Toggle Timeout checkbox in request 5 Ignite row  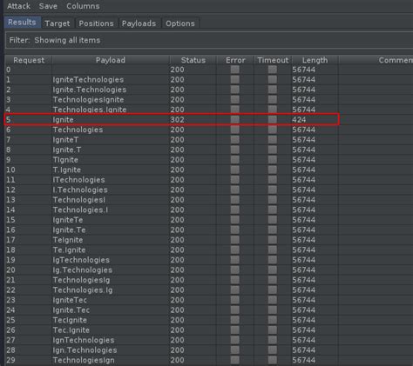(273, 119)
